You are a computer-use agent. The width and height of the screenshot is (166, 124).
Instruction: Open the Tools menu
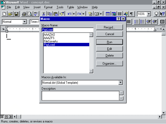(x=60, y=7)
